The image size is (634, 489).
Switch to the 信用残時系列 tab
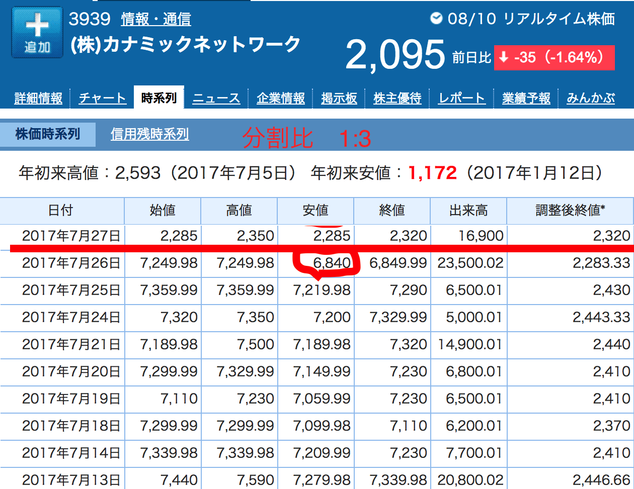pos(149,134)
